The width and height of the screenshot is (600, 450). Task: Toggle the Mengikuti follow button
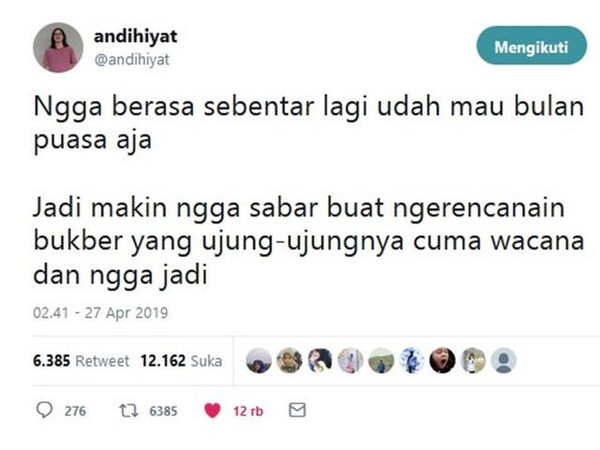[x=532, y=46]
